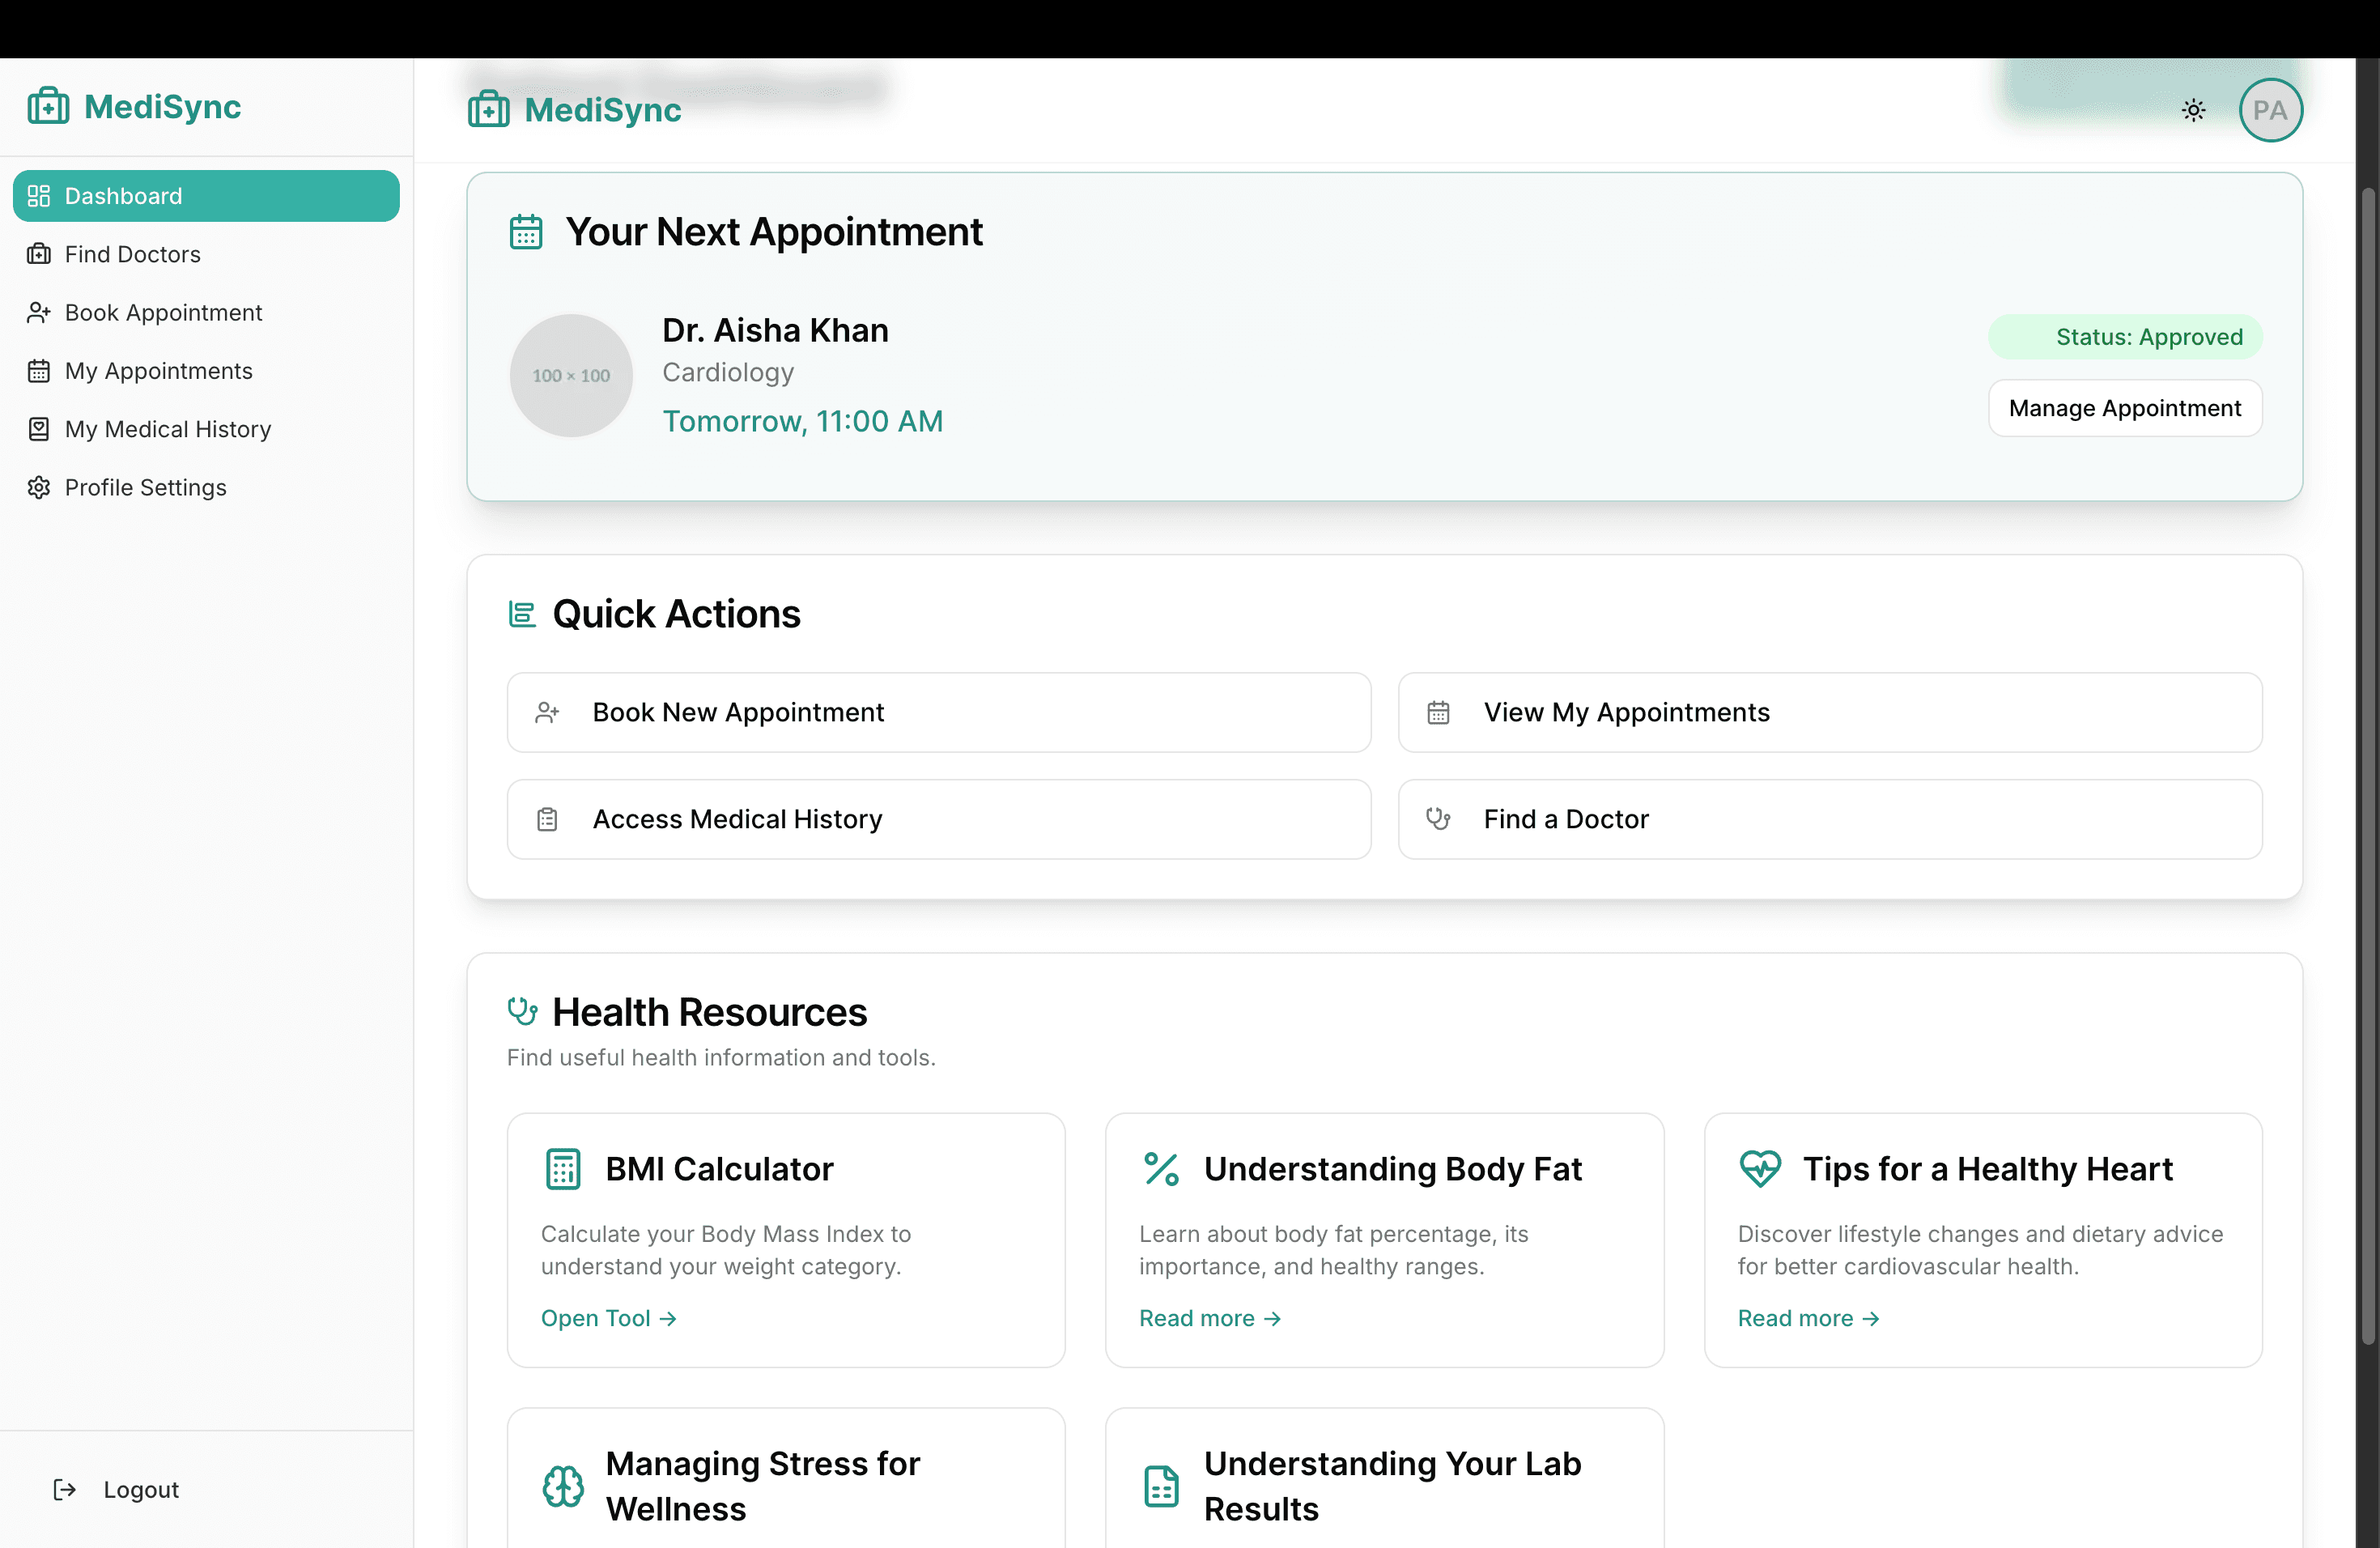Click the brain icon for Managing Stress

coord(563,1486)
